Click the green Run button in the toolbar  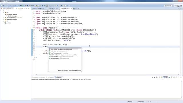point(22,5)
